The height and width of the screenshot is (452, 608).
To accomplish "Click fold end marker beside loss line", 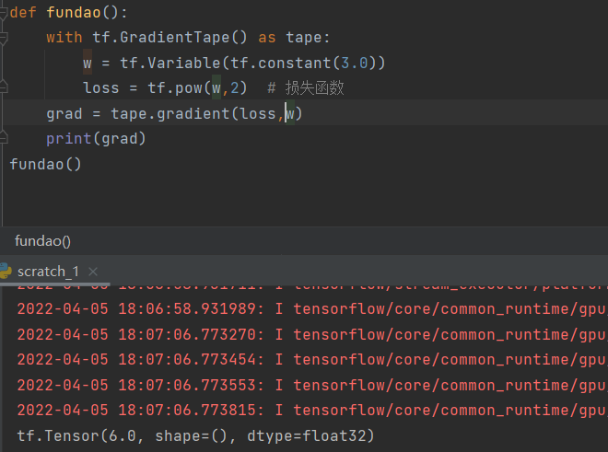I will click(4, 87).
